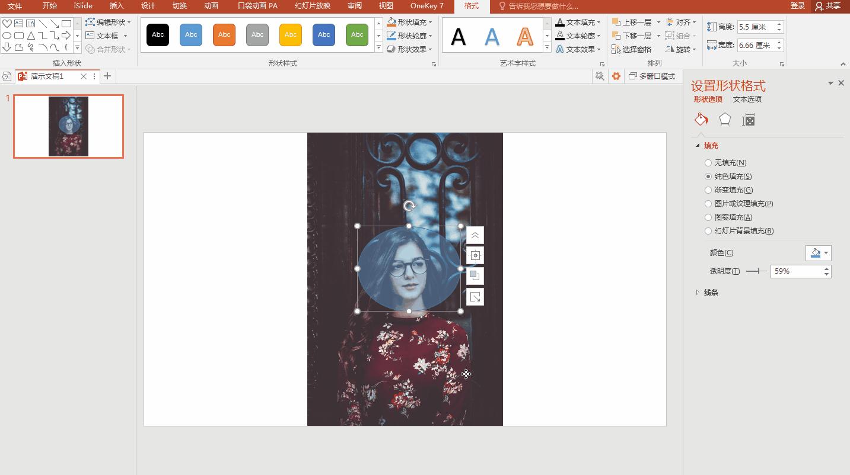The width and height of the screenshot is (850, 475).
Task: Click the 共享 (Share) button
Action: (x=828, y=6)
